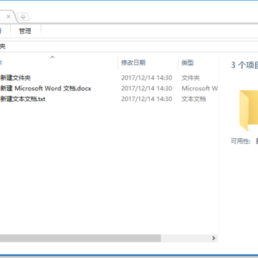Open a new tab with plus button
258x258 pixels.
click(23, 16)
